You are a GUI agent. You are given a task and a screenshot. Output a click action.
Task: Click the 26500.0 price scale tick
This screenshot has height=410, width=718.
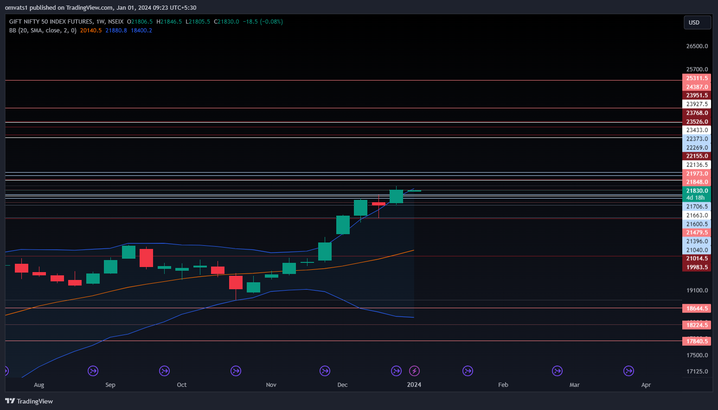pos(697,46)
